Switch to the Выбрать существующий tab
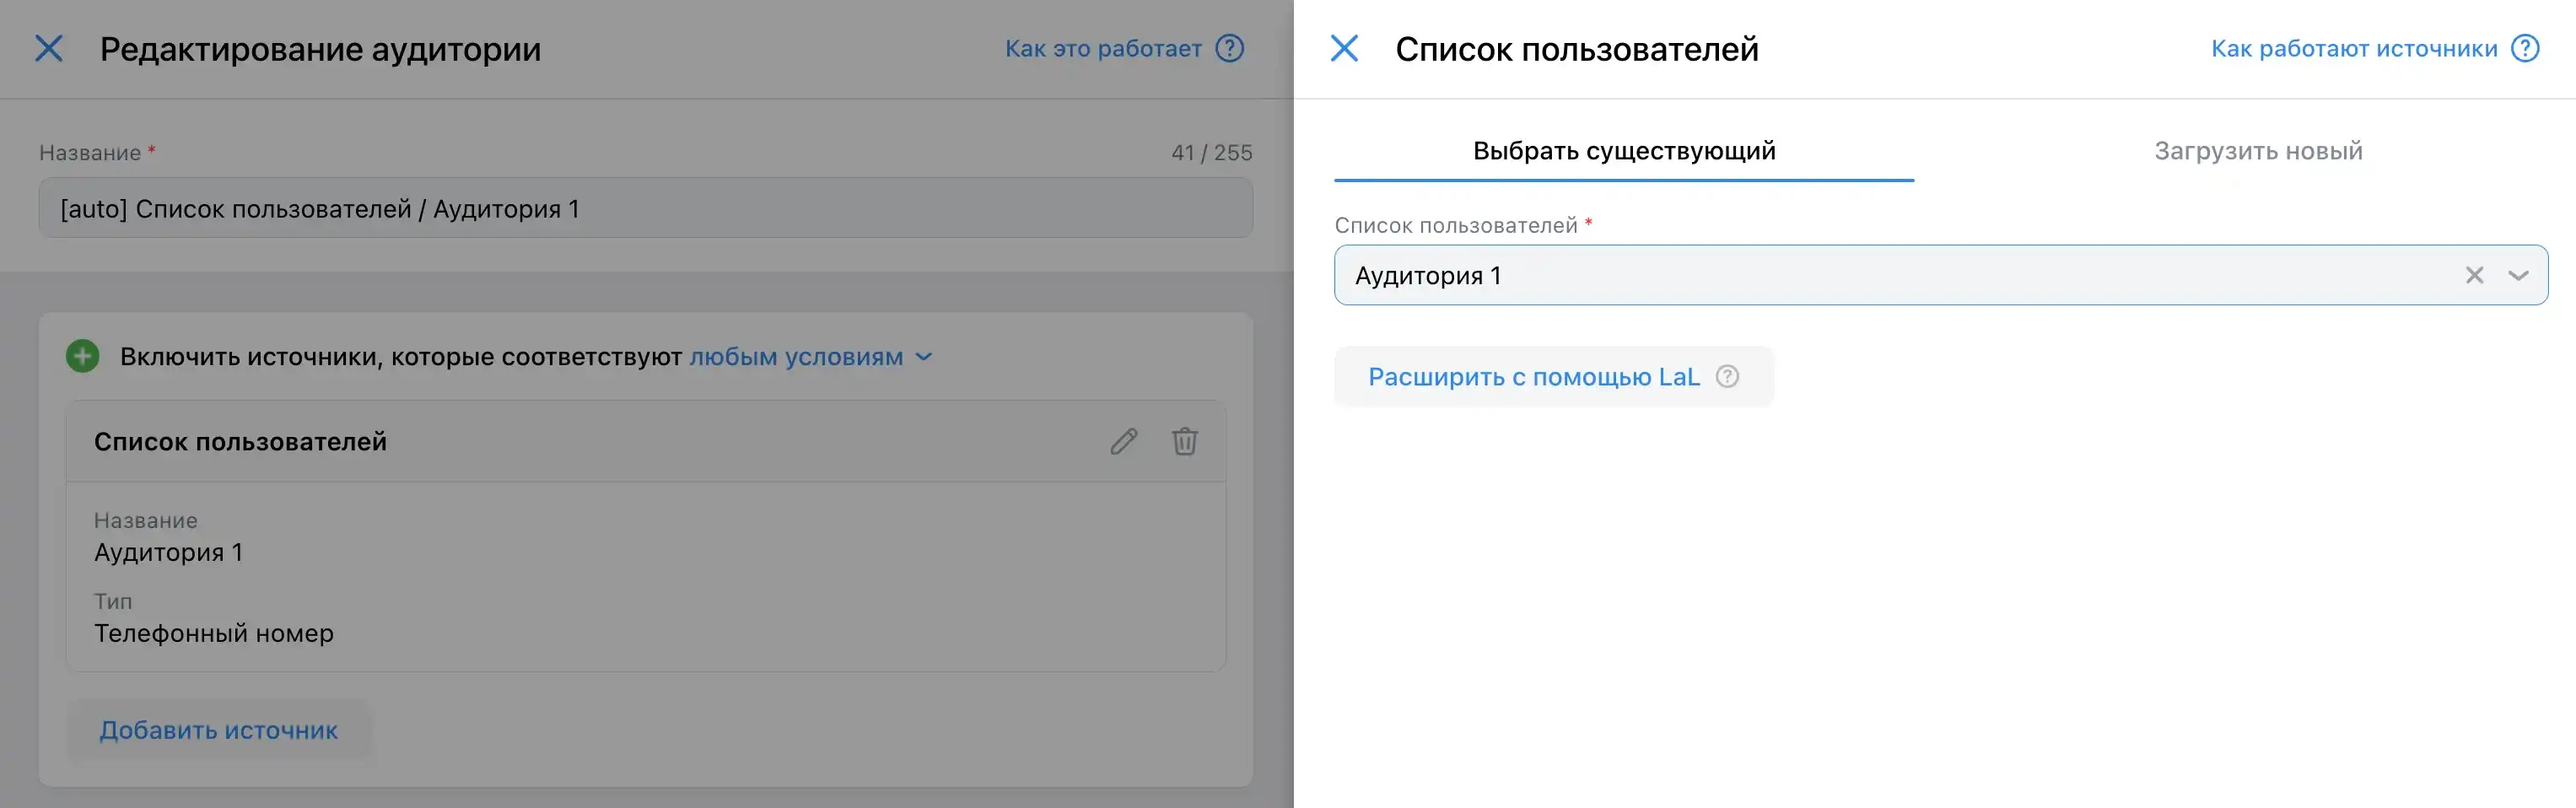Screen dimensions: 2576x808 [x=1624, y=151]
